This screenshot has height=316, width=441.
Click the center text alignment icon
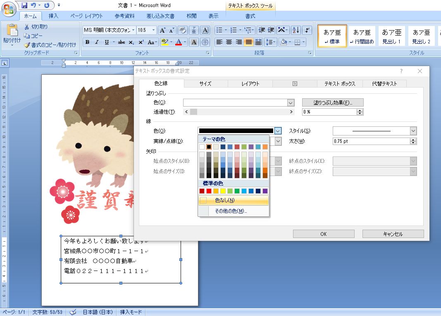click(229, 42)
